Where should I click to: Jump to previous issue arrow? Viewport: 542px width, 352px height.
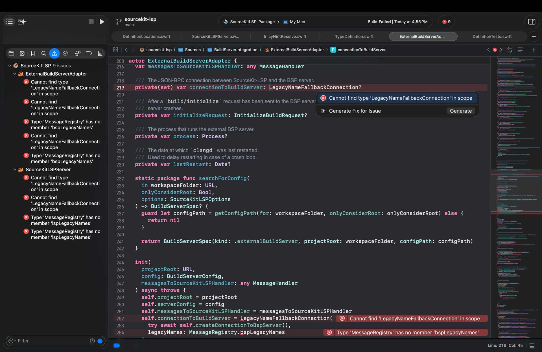point(488,50)
